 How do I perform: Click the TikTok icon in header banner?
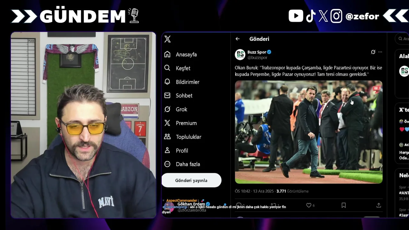(x=311, y=16)
